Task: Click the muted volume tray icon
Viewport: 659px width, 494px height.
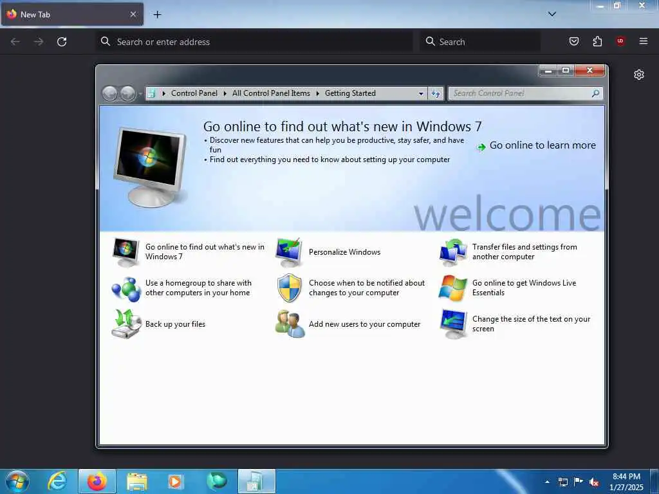Action: [594, 482]
